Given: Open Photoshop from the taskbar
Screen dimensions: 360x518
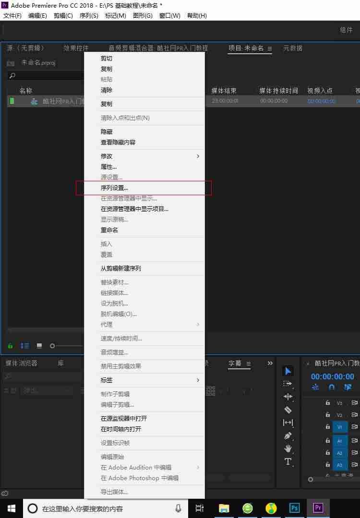Looking at the screenshot, I should click(294, 508).
